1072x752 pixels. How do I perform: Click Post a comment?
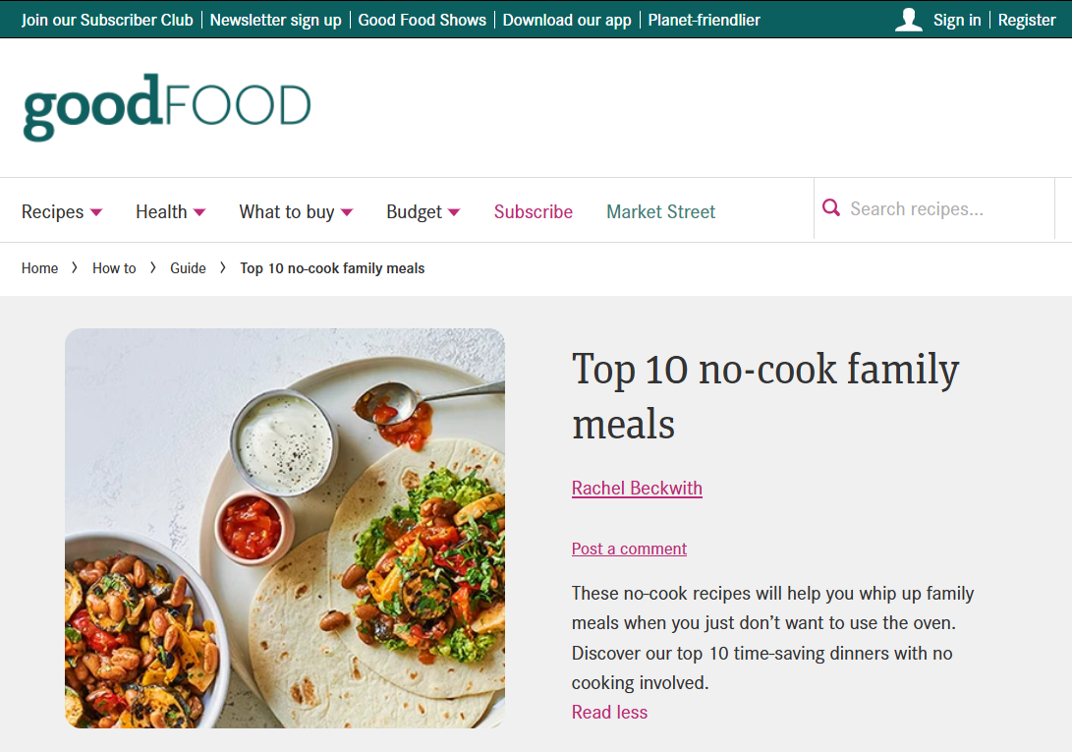[x=629, y=549]
